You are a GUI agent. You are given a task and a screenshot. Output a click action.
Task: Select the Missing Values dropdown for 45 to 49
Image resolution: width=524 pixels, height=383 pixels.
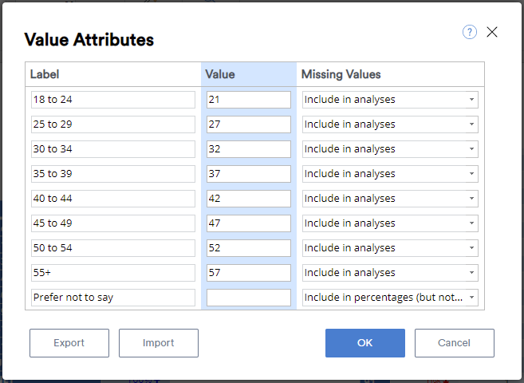[390, 223]
